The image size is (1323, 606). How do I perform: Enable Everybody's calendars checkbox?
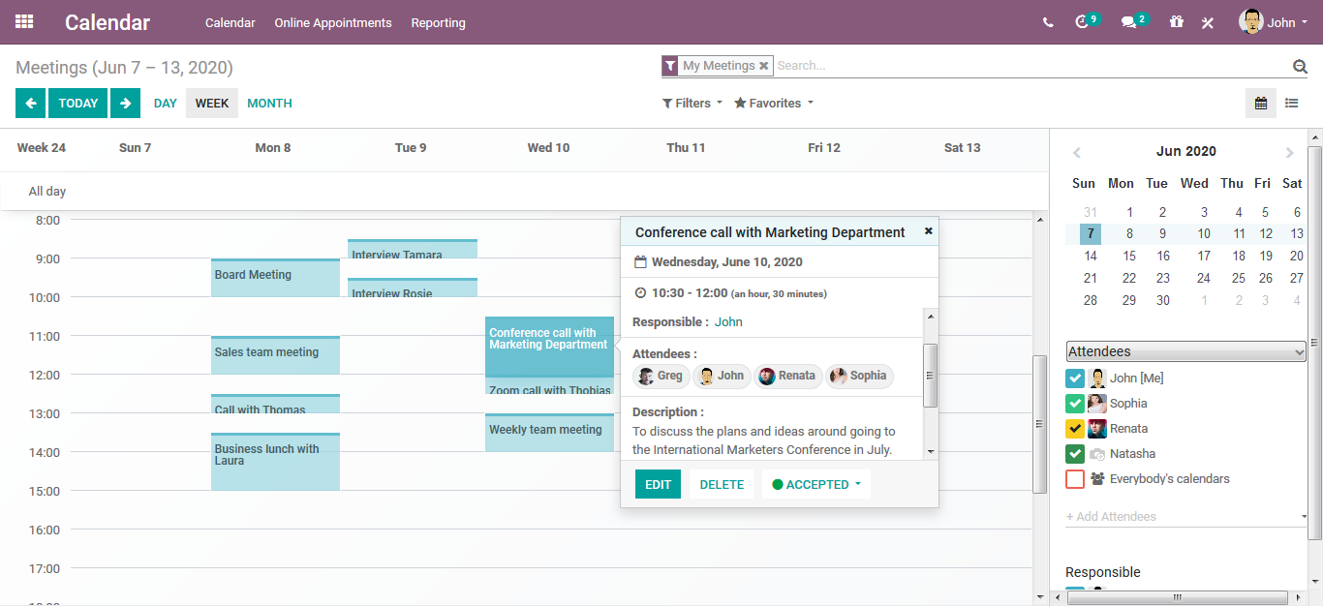pyautogui.click(x=1075, y=478)
